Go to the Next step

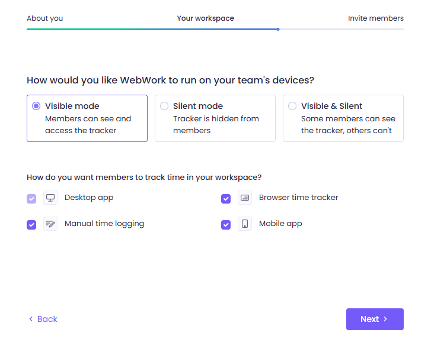pyautogui.click(x=375, y=319)
